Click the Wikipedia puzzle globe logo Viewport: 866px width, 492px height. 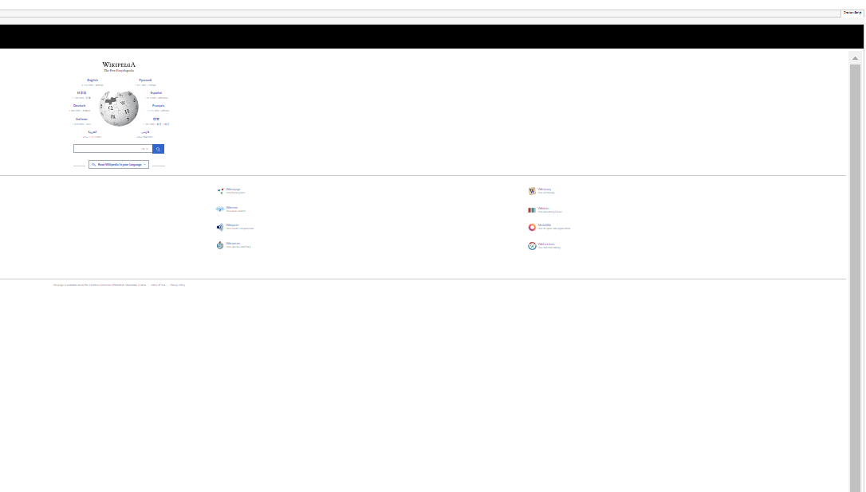pyautogui.click(x=119, y=108)
